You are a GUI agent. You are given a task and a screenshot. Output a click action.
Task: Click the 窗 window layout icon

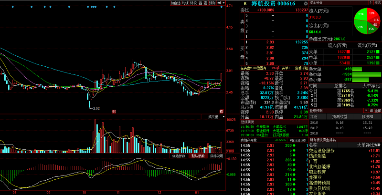click(205, 3)
